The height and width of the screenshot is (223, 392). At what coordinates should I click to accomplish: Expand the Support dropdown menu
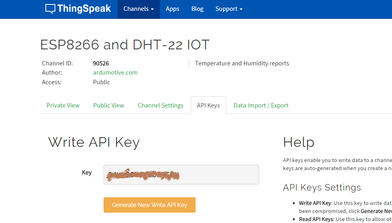229,9
